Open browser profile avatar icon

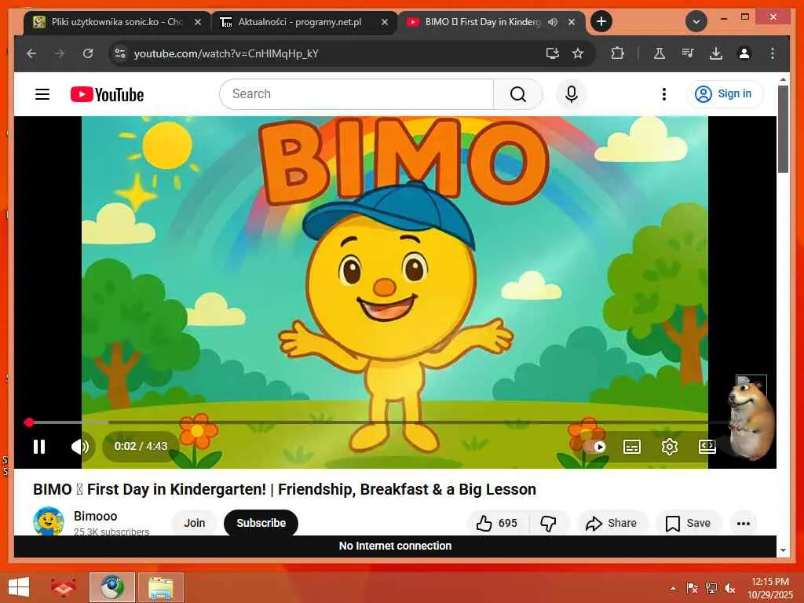(744, 53)
